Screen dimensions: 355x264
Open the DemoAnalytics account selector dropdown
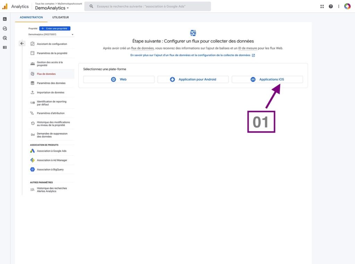click(x=52, y=8)
